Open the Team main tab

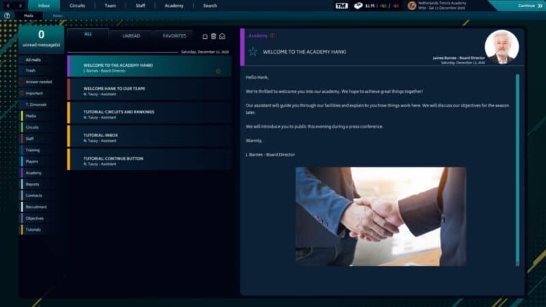(111, 5)
